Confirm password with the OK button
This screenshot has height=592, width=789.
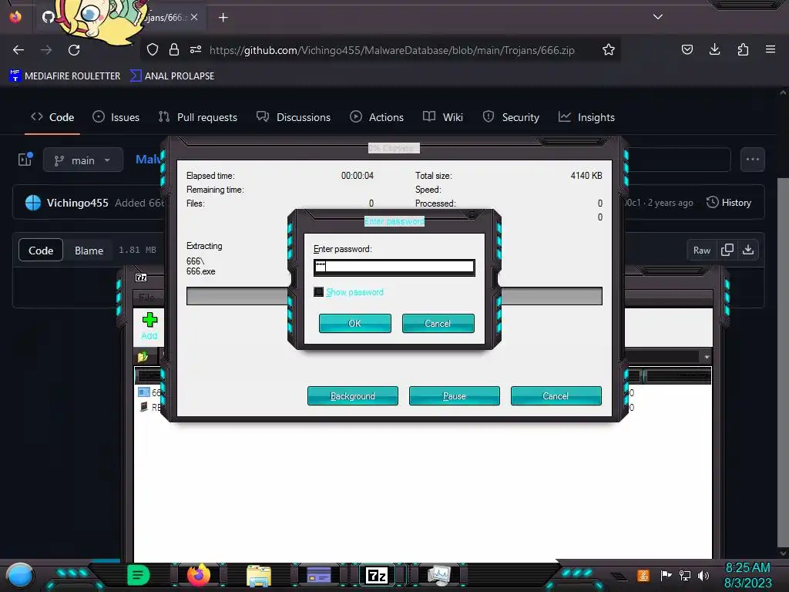coord(354,323)
